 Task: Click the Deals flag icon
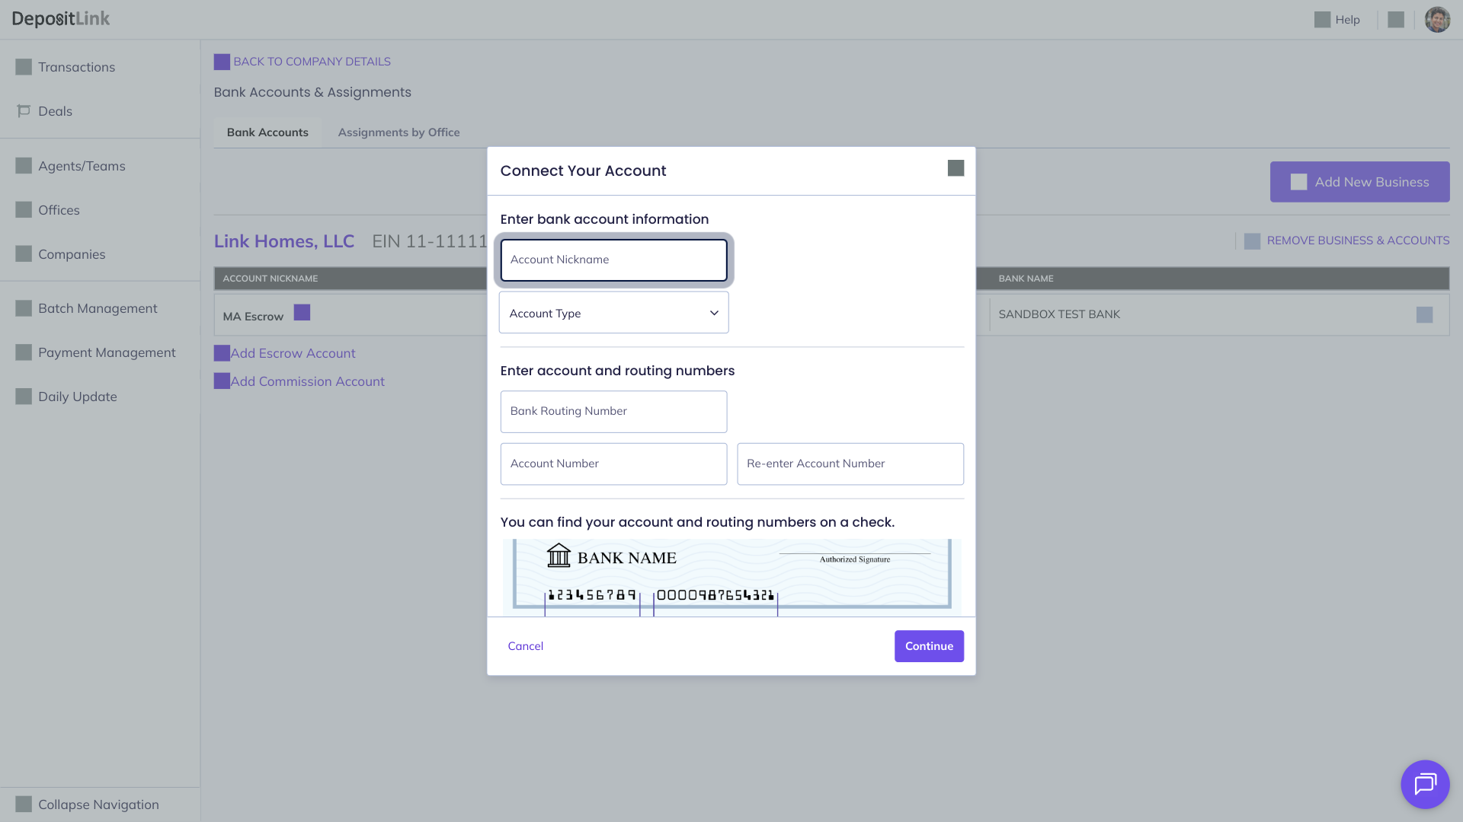tap(24, 111)
